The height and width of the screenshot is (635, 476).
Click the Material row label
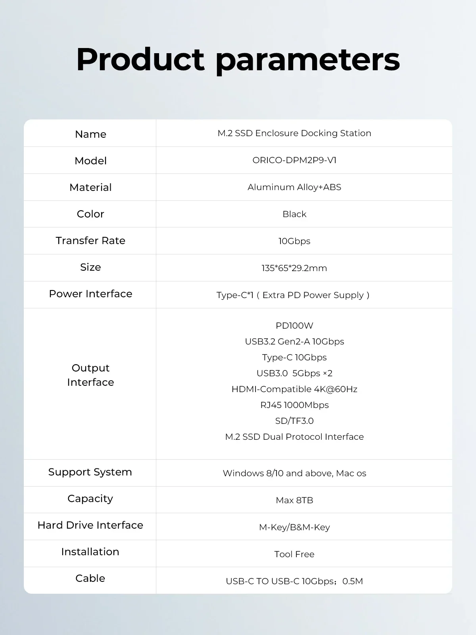(x=90, y=187)
